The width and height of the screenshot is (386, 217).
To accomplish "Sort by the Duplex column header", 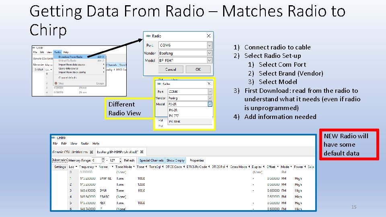I will [x=258, y=167].
